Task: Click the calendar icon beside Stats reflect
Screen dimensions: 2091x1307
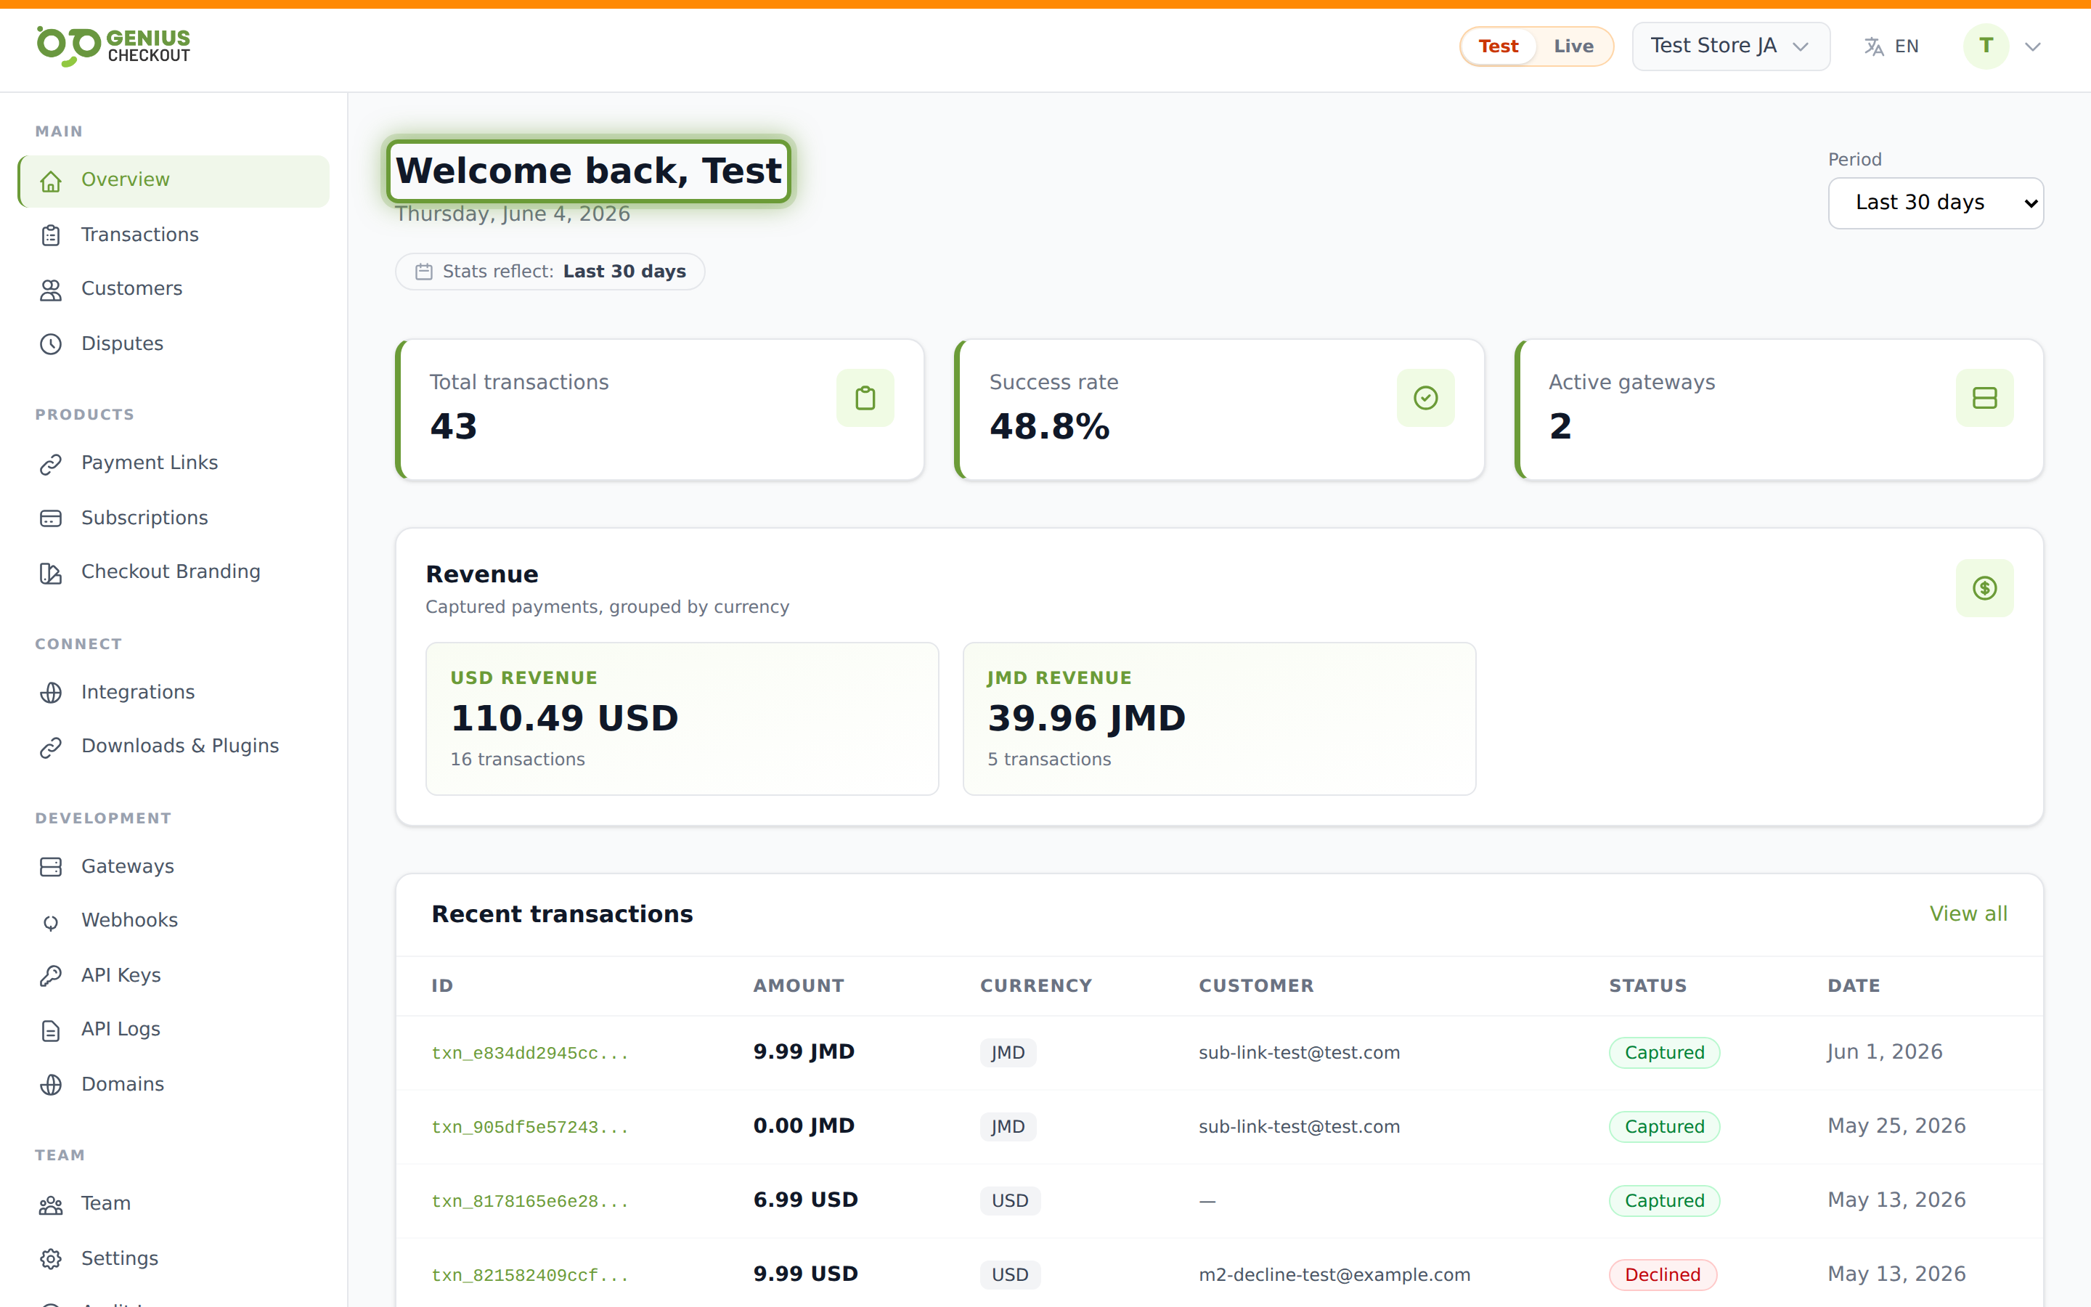Action: [x=423, y=272]
